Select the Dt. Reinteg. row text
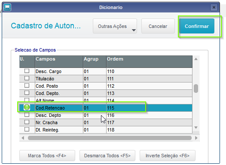Image resolution: width=226 pixels, height=165 pixels. [47, 130]
